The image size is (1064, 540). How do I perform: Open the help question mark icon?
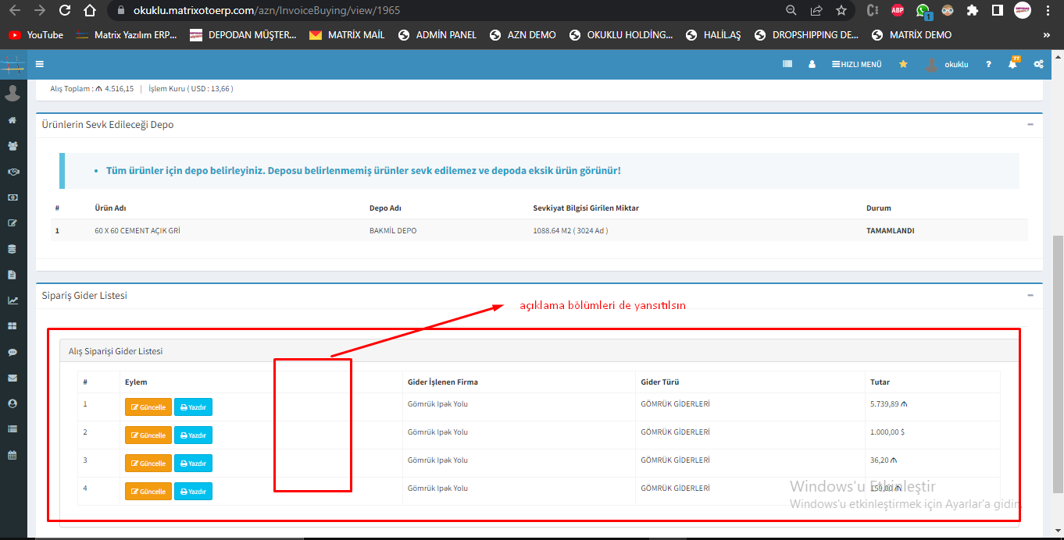(988, 65)
